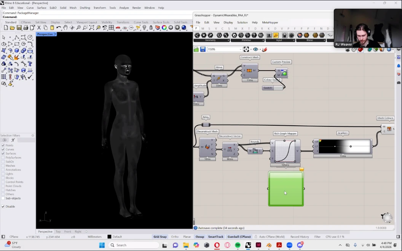Select the Pan hand tool in Rhino's toolbar
Screen dimensions: 402x251
[65, 28]
